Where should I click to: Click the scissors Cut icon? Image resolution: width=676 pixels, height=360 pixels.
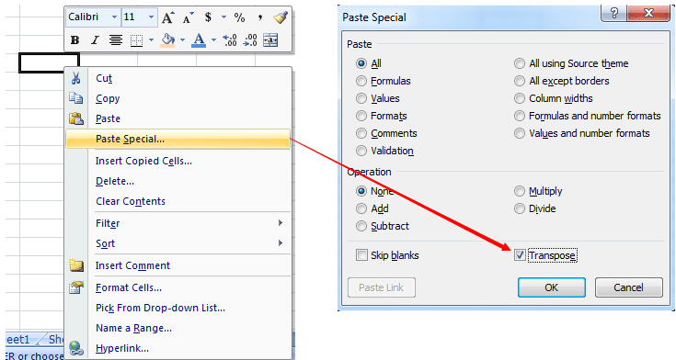[x=75, y=78]
